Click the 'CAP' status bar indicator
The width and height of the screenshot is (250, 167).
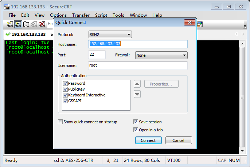[222, 160]
